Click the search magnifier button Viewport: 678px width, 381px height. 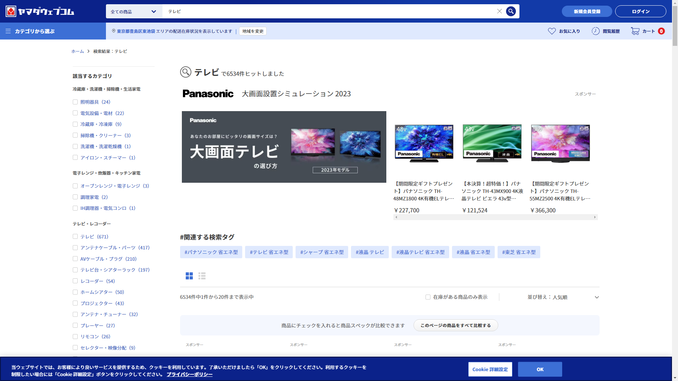511,11
